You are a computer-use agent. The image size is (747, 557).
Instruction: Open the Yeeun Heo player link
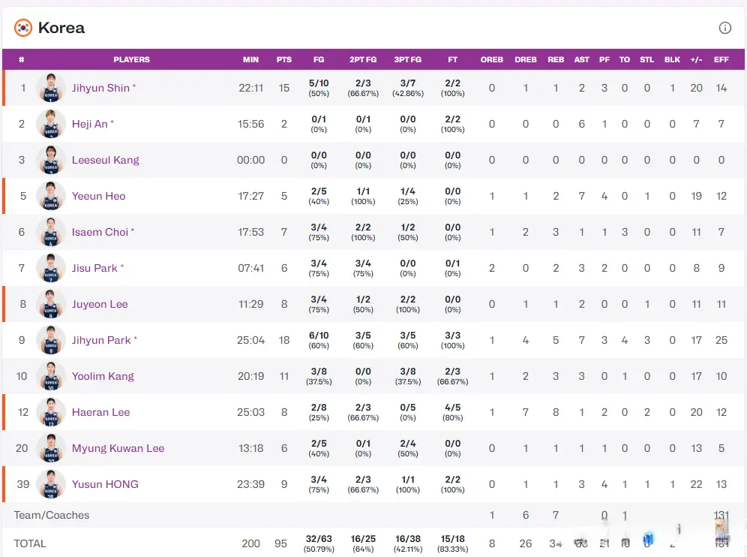coord(98,196)
